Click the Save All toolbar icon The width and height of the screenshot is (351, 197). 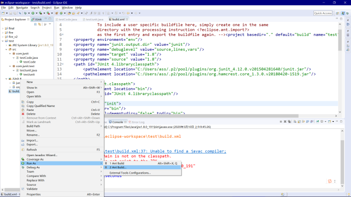pyautogui.click(x=15, y=13)
